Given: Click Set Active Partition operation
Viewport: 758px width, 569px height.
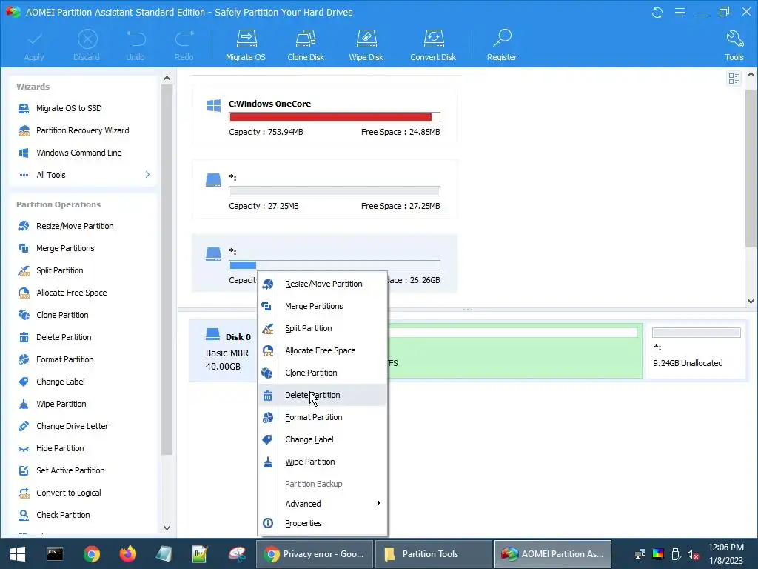Looking at the screenshot, I should 70,470.
